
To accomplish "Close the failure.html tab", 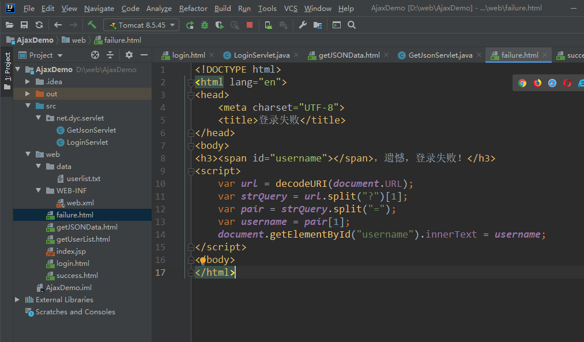I will click(x=545, y=55).
